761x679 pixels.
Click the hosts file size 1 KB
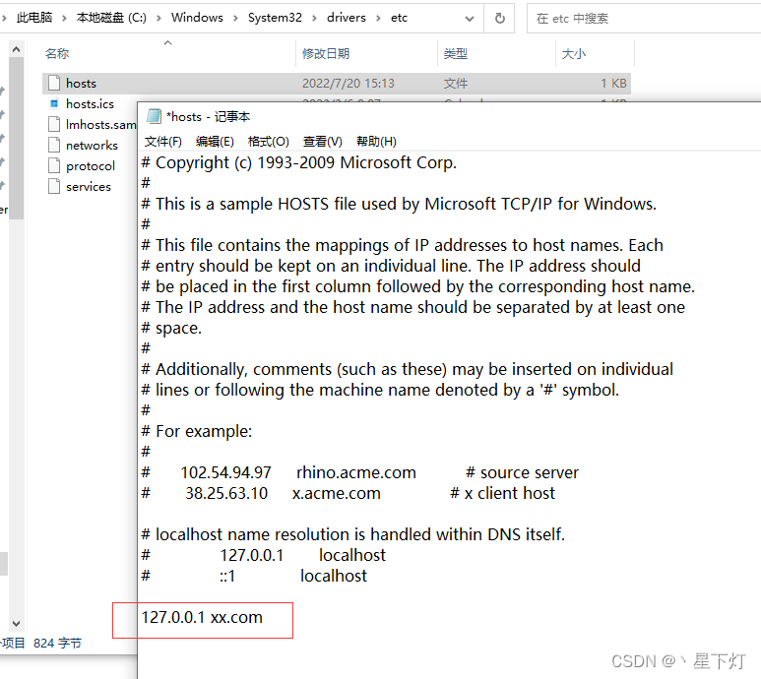(613, 84)
